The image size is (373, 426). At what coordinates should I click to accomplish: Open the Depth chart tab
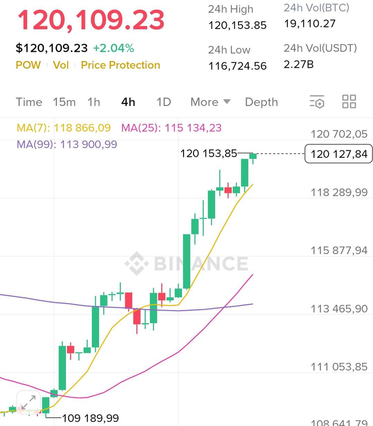[261, 102]
